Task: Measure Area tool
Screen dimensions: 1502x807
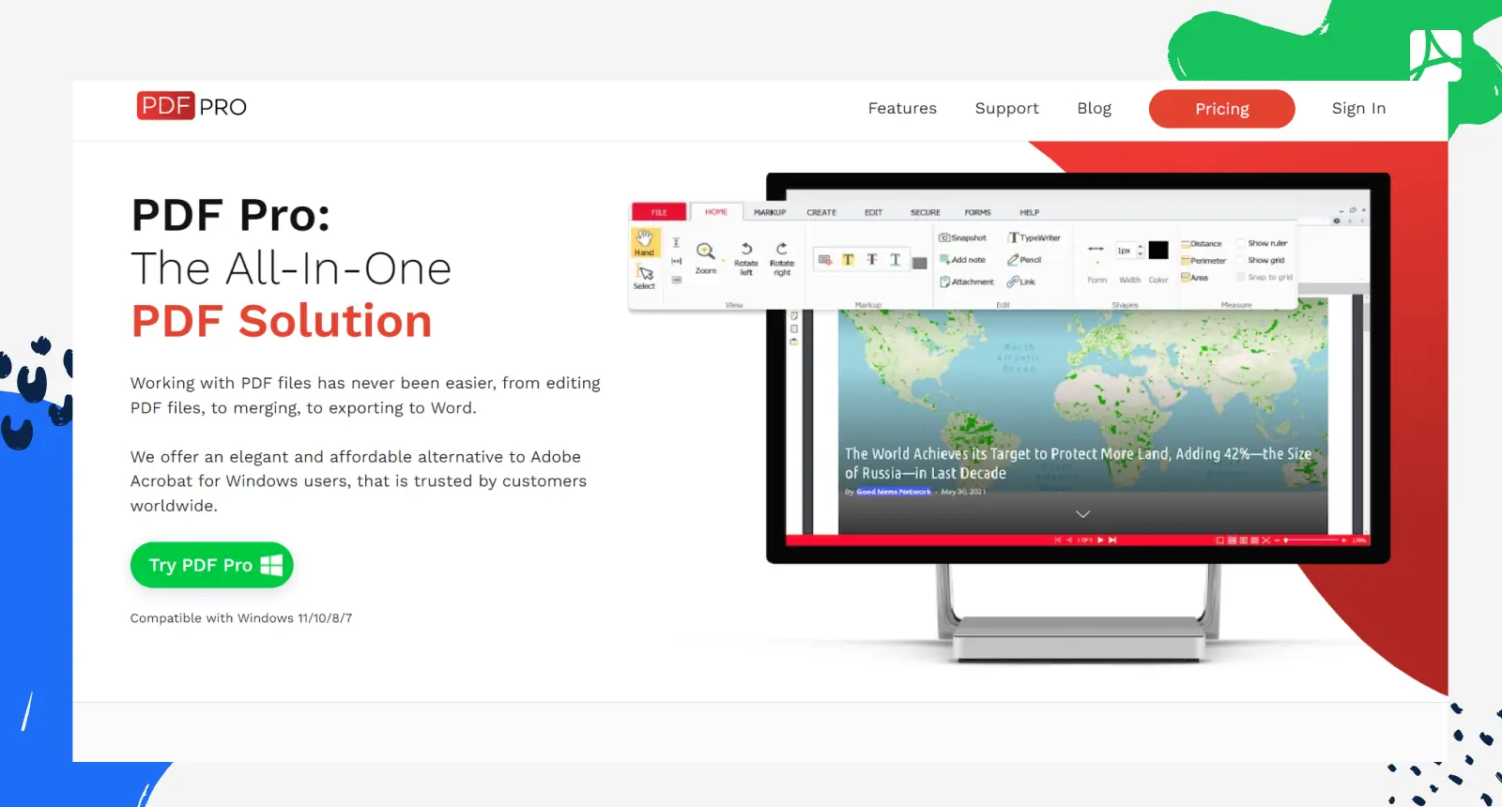Action: coord(1195,278)
